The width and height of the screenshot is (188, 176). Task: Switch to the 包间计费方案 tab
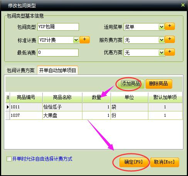(21, 70)
